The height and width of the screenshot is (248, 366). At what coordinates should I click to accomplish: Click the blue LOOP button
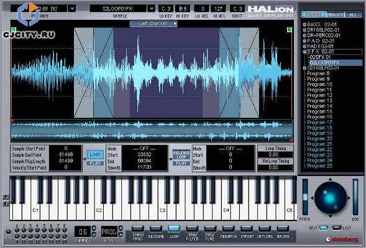pos(95,154)
